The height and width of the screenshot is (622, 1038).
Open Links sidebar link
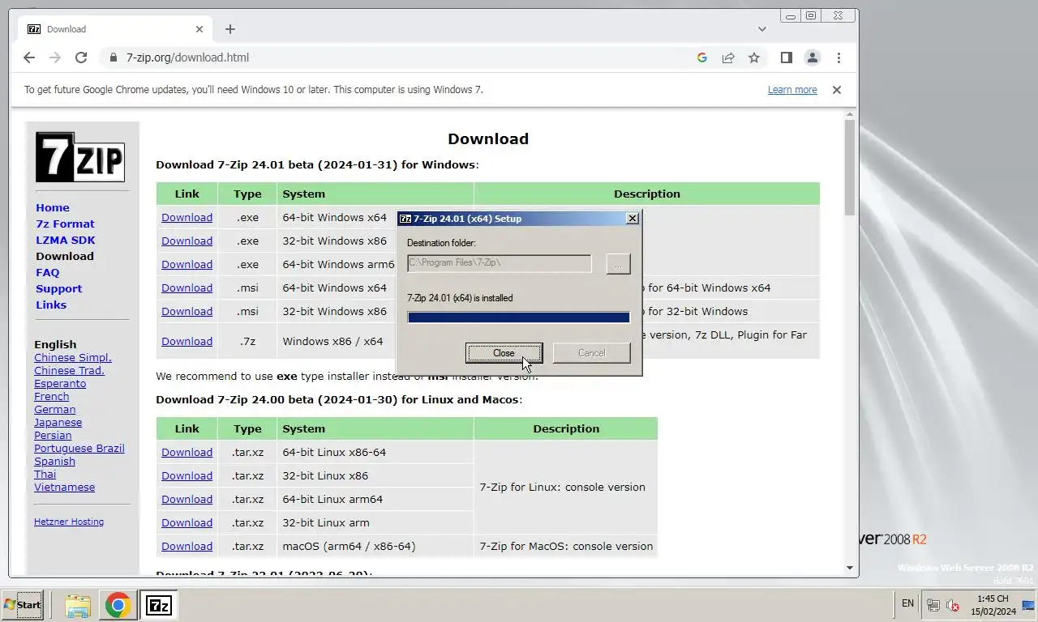point(51,305)
